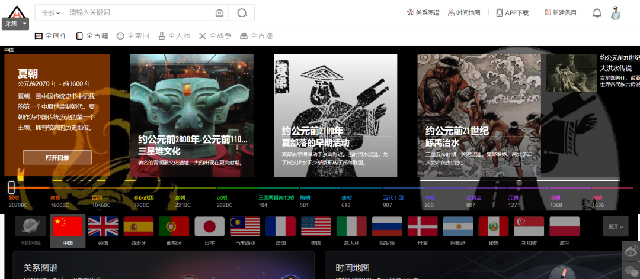Switch to the 全古籍 tab

pos(92,35)
